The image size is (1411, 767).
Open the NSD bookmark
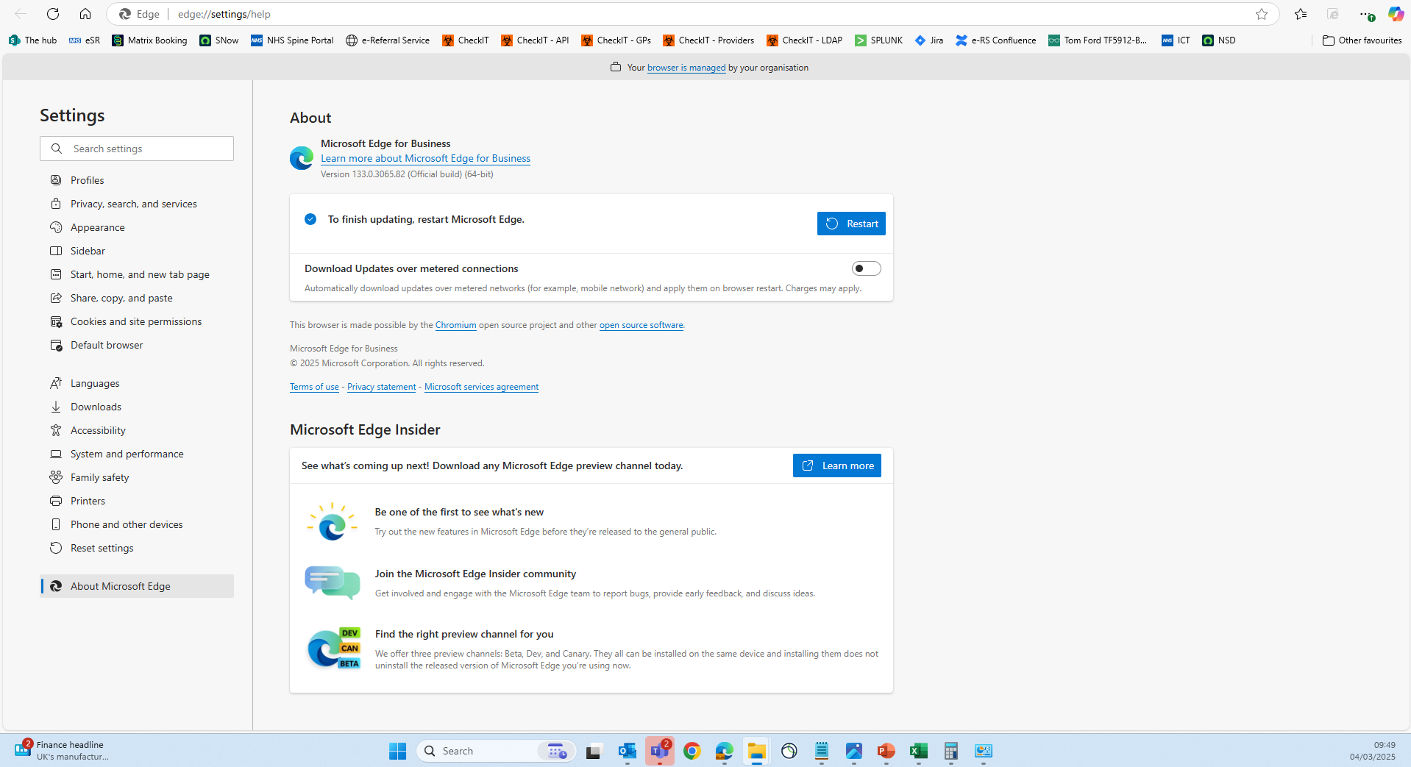click(1219, 40)
